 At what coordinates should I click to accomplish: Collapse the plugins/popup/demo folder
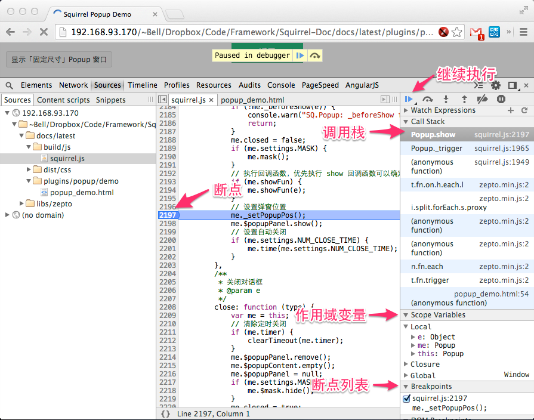29,181
